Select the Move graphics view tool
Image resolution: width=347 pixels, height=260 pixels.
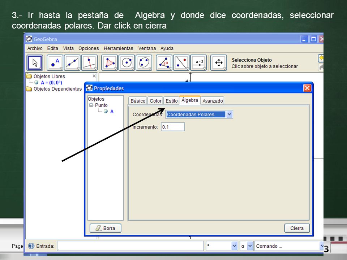pos(219,62)
